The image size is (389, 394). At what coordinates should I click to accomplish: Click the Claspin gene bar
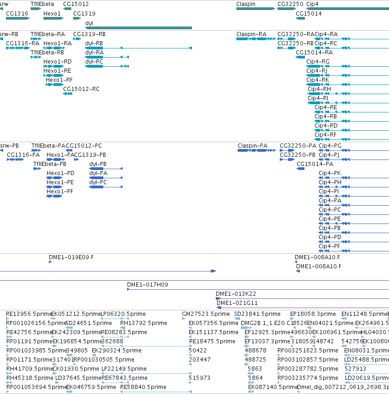[x=256, y=9]
